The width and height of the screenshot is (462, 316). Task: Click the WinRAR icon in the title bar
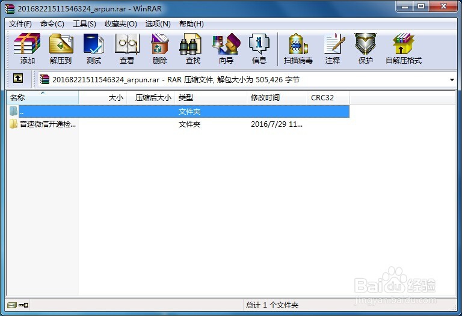[x=10, y=9]
